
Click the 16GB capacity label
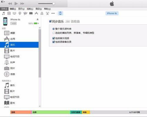click(14, 23)
